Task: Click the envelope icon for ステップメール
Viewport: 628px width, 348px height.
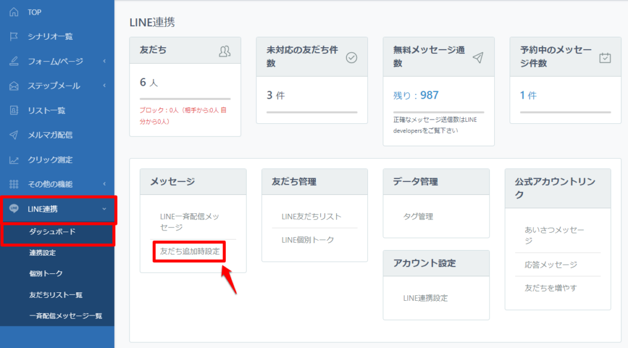Action: coord(14,86)
